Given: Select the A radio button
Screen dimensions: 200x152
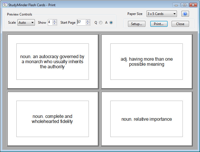Looking at the screenshot, I should (111, 23).
